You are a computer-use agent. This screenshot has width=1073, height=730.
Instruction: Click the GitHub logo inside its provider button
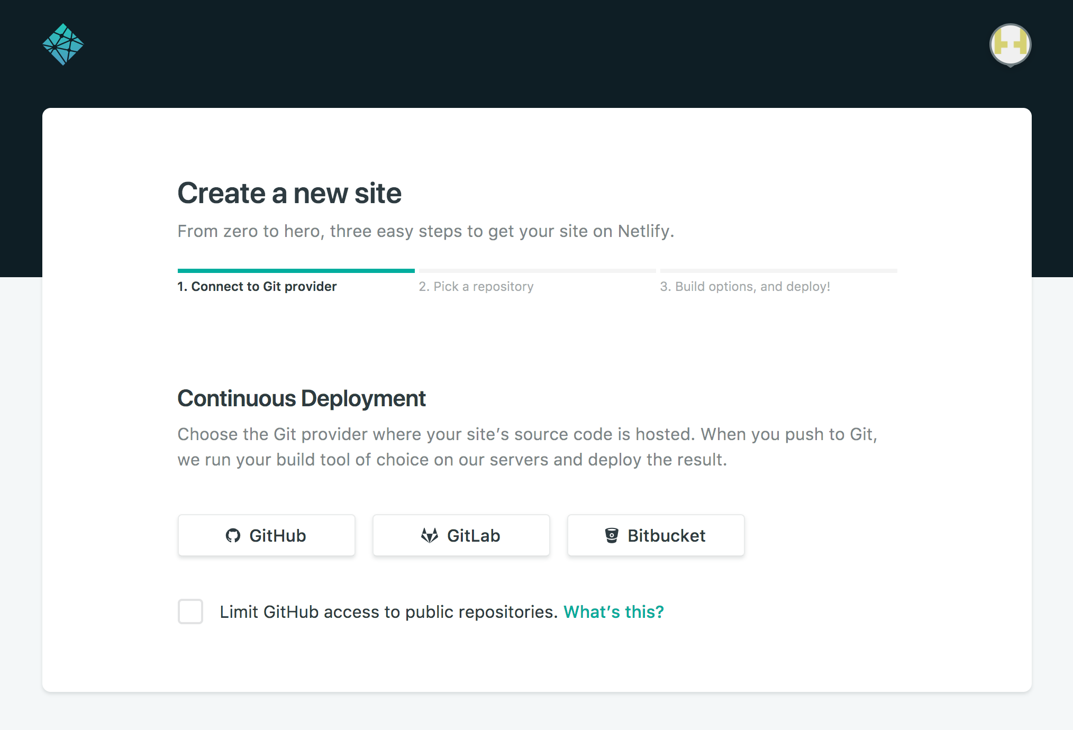[x=233, y=535]
